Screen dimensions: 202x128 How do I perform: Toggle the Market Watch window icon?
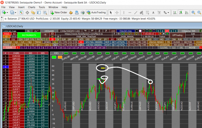(21, 13)
